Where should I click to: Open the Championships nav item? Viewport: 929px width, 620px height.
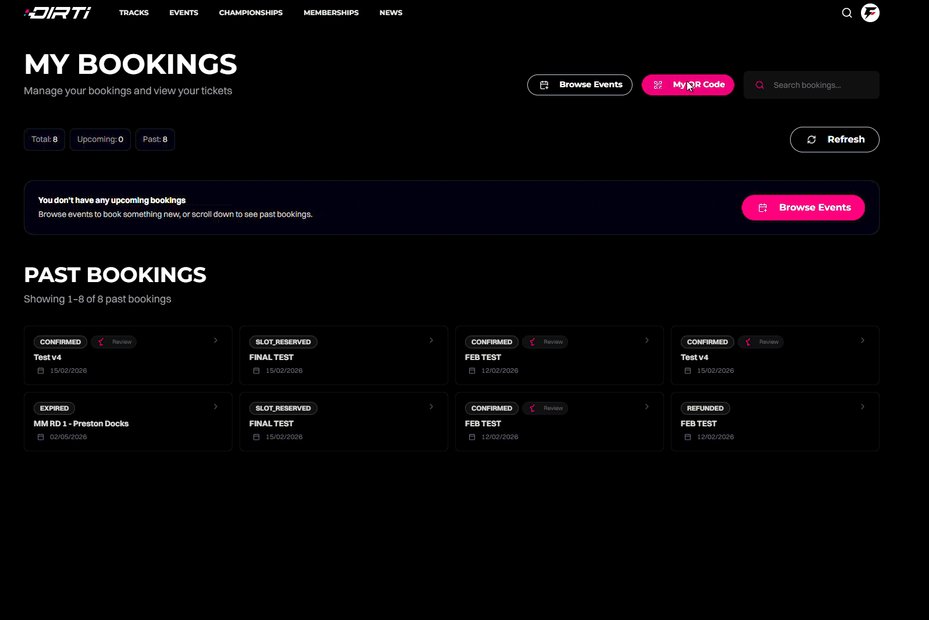click(251, 13)
